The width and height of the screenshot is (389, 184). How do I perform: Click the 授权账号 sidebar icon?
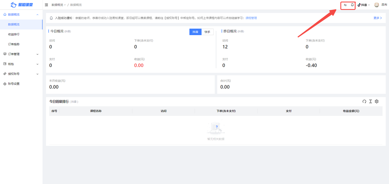point(5,74)
